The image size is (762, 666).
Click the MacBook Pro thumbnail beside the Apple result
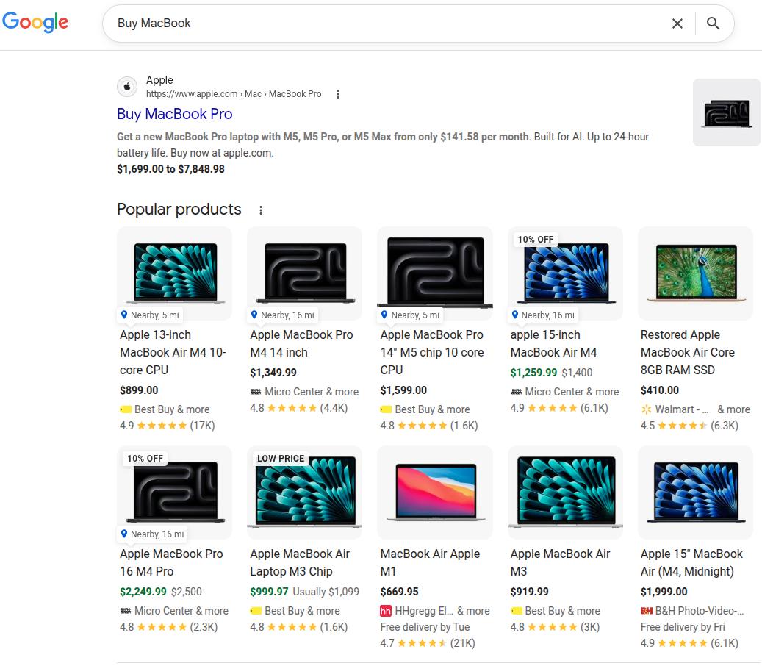[726, 112]
